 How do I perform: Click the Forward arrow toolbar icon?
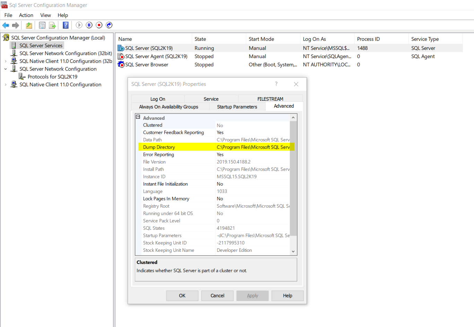[16, 25]
